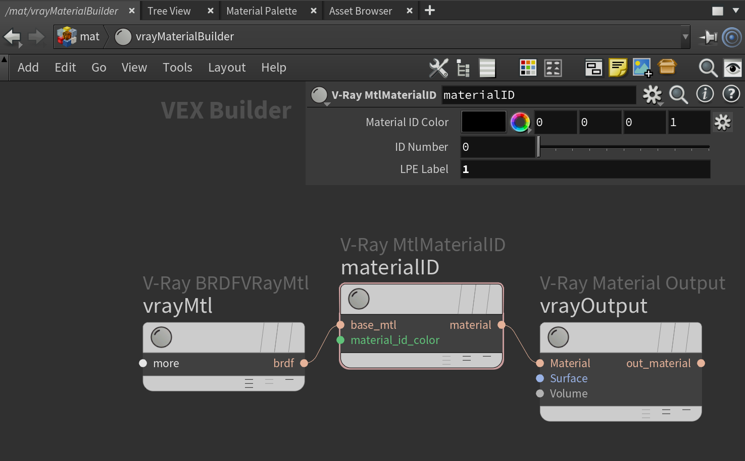Click the mat path segment
Screen dimensions: 745x461
tap(89, 37)
